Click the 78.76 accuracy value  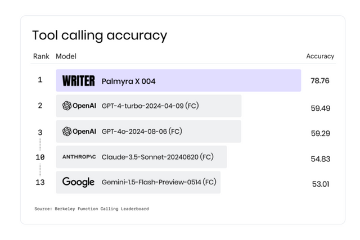click(x=319, y=81)
